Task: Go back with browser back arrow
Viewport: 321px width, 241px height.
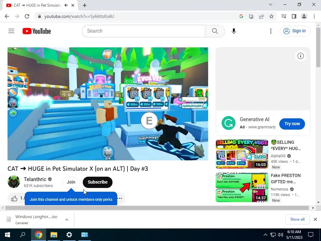Action: coord(7,16)
